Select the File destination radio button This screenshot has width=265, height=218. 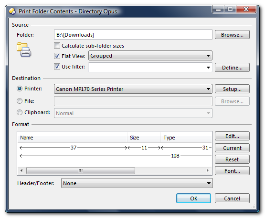(x=20, y=101)
